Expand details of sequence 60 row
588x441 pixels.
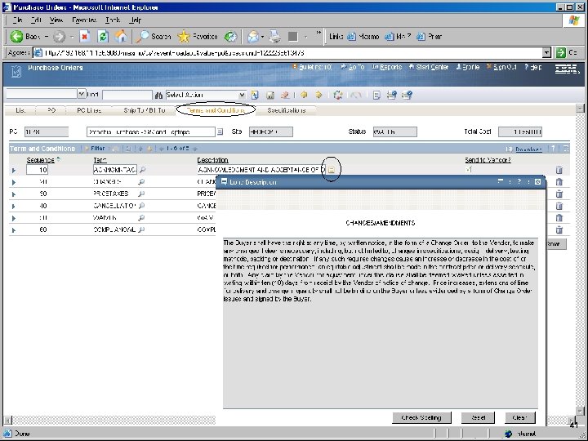click(14, 230)
